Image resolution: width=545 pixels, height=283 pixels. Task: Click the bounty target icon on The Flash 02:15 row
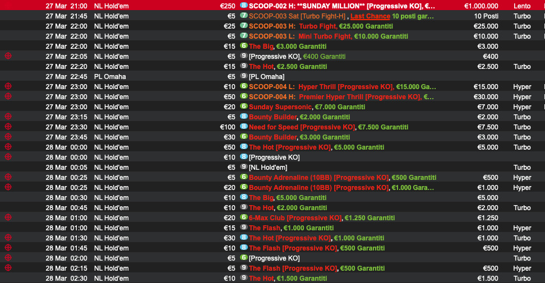tap(8, 267)
